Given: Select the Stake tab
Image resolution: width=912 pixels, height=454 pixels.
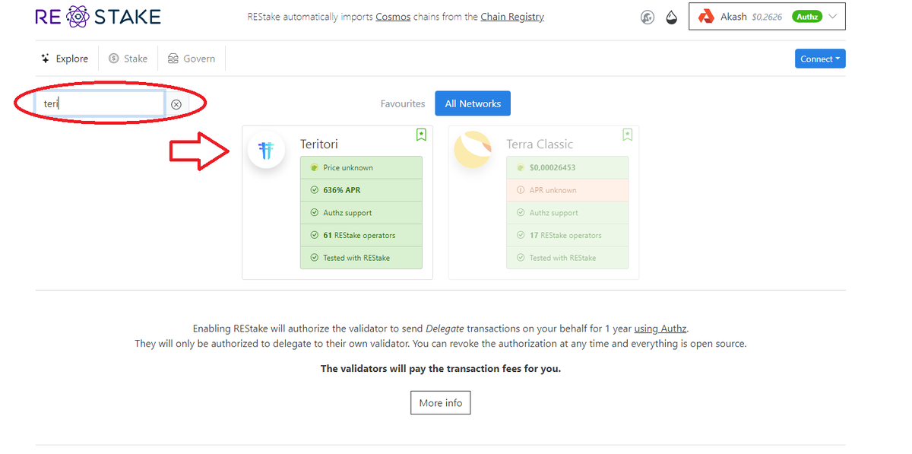Looking at the screenshot, I should (x=128, y=59).
